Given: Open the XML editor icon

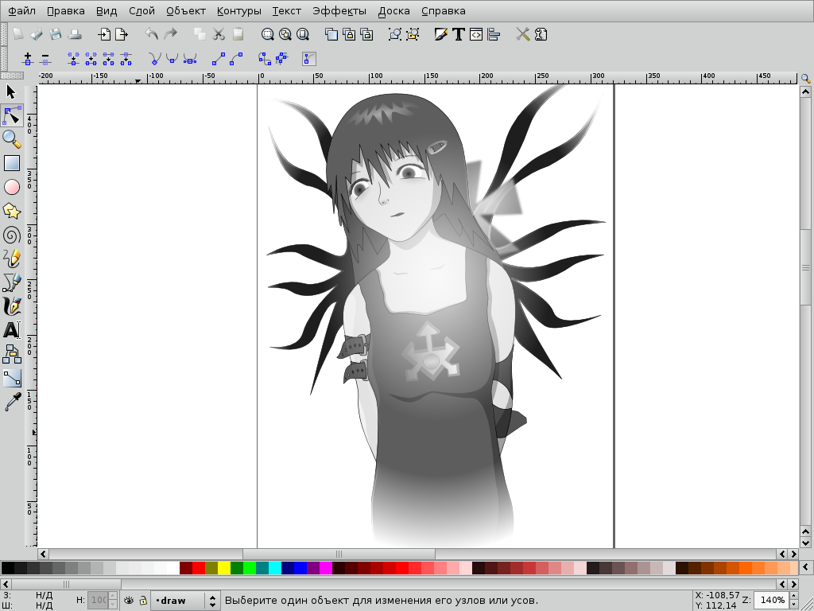Looking at the screenshot, I should [476, 34].
